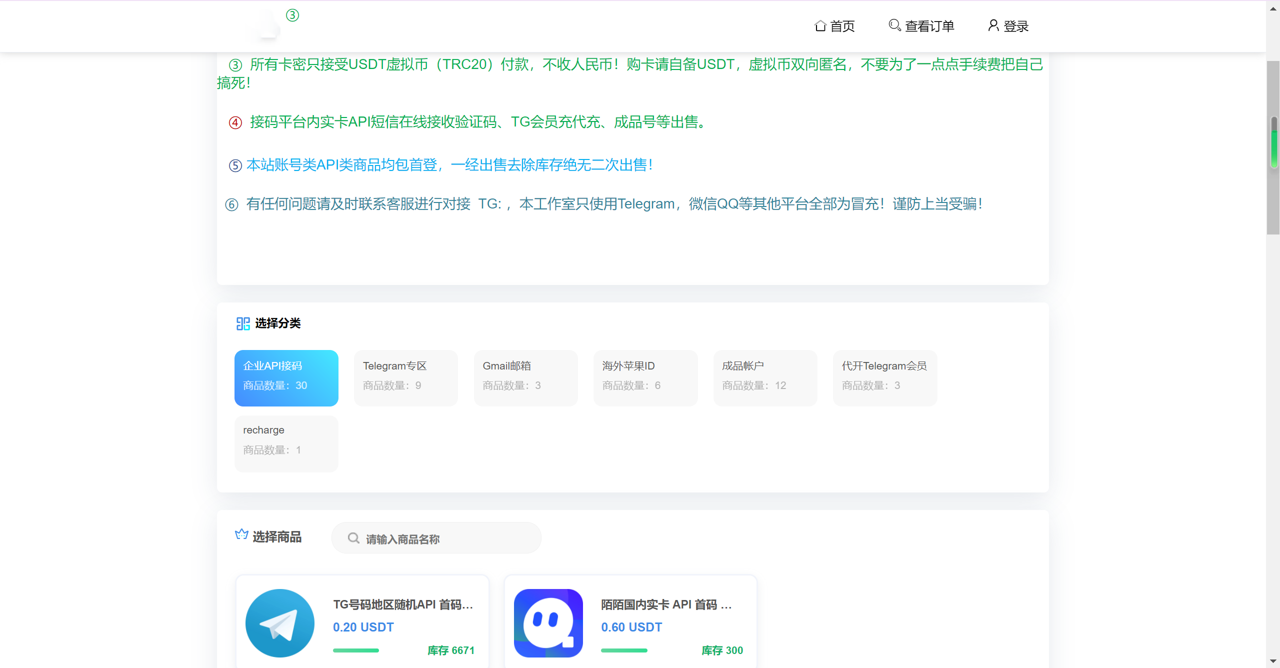Click the search icon in the product search box
1280x668 pixels.
pyautogui.click(x=353, y=538)
